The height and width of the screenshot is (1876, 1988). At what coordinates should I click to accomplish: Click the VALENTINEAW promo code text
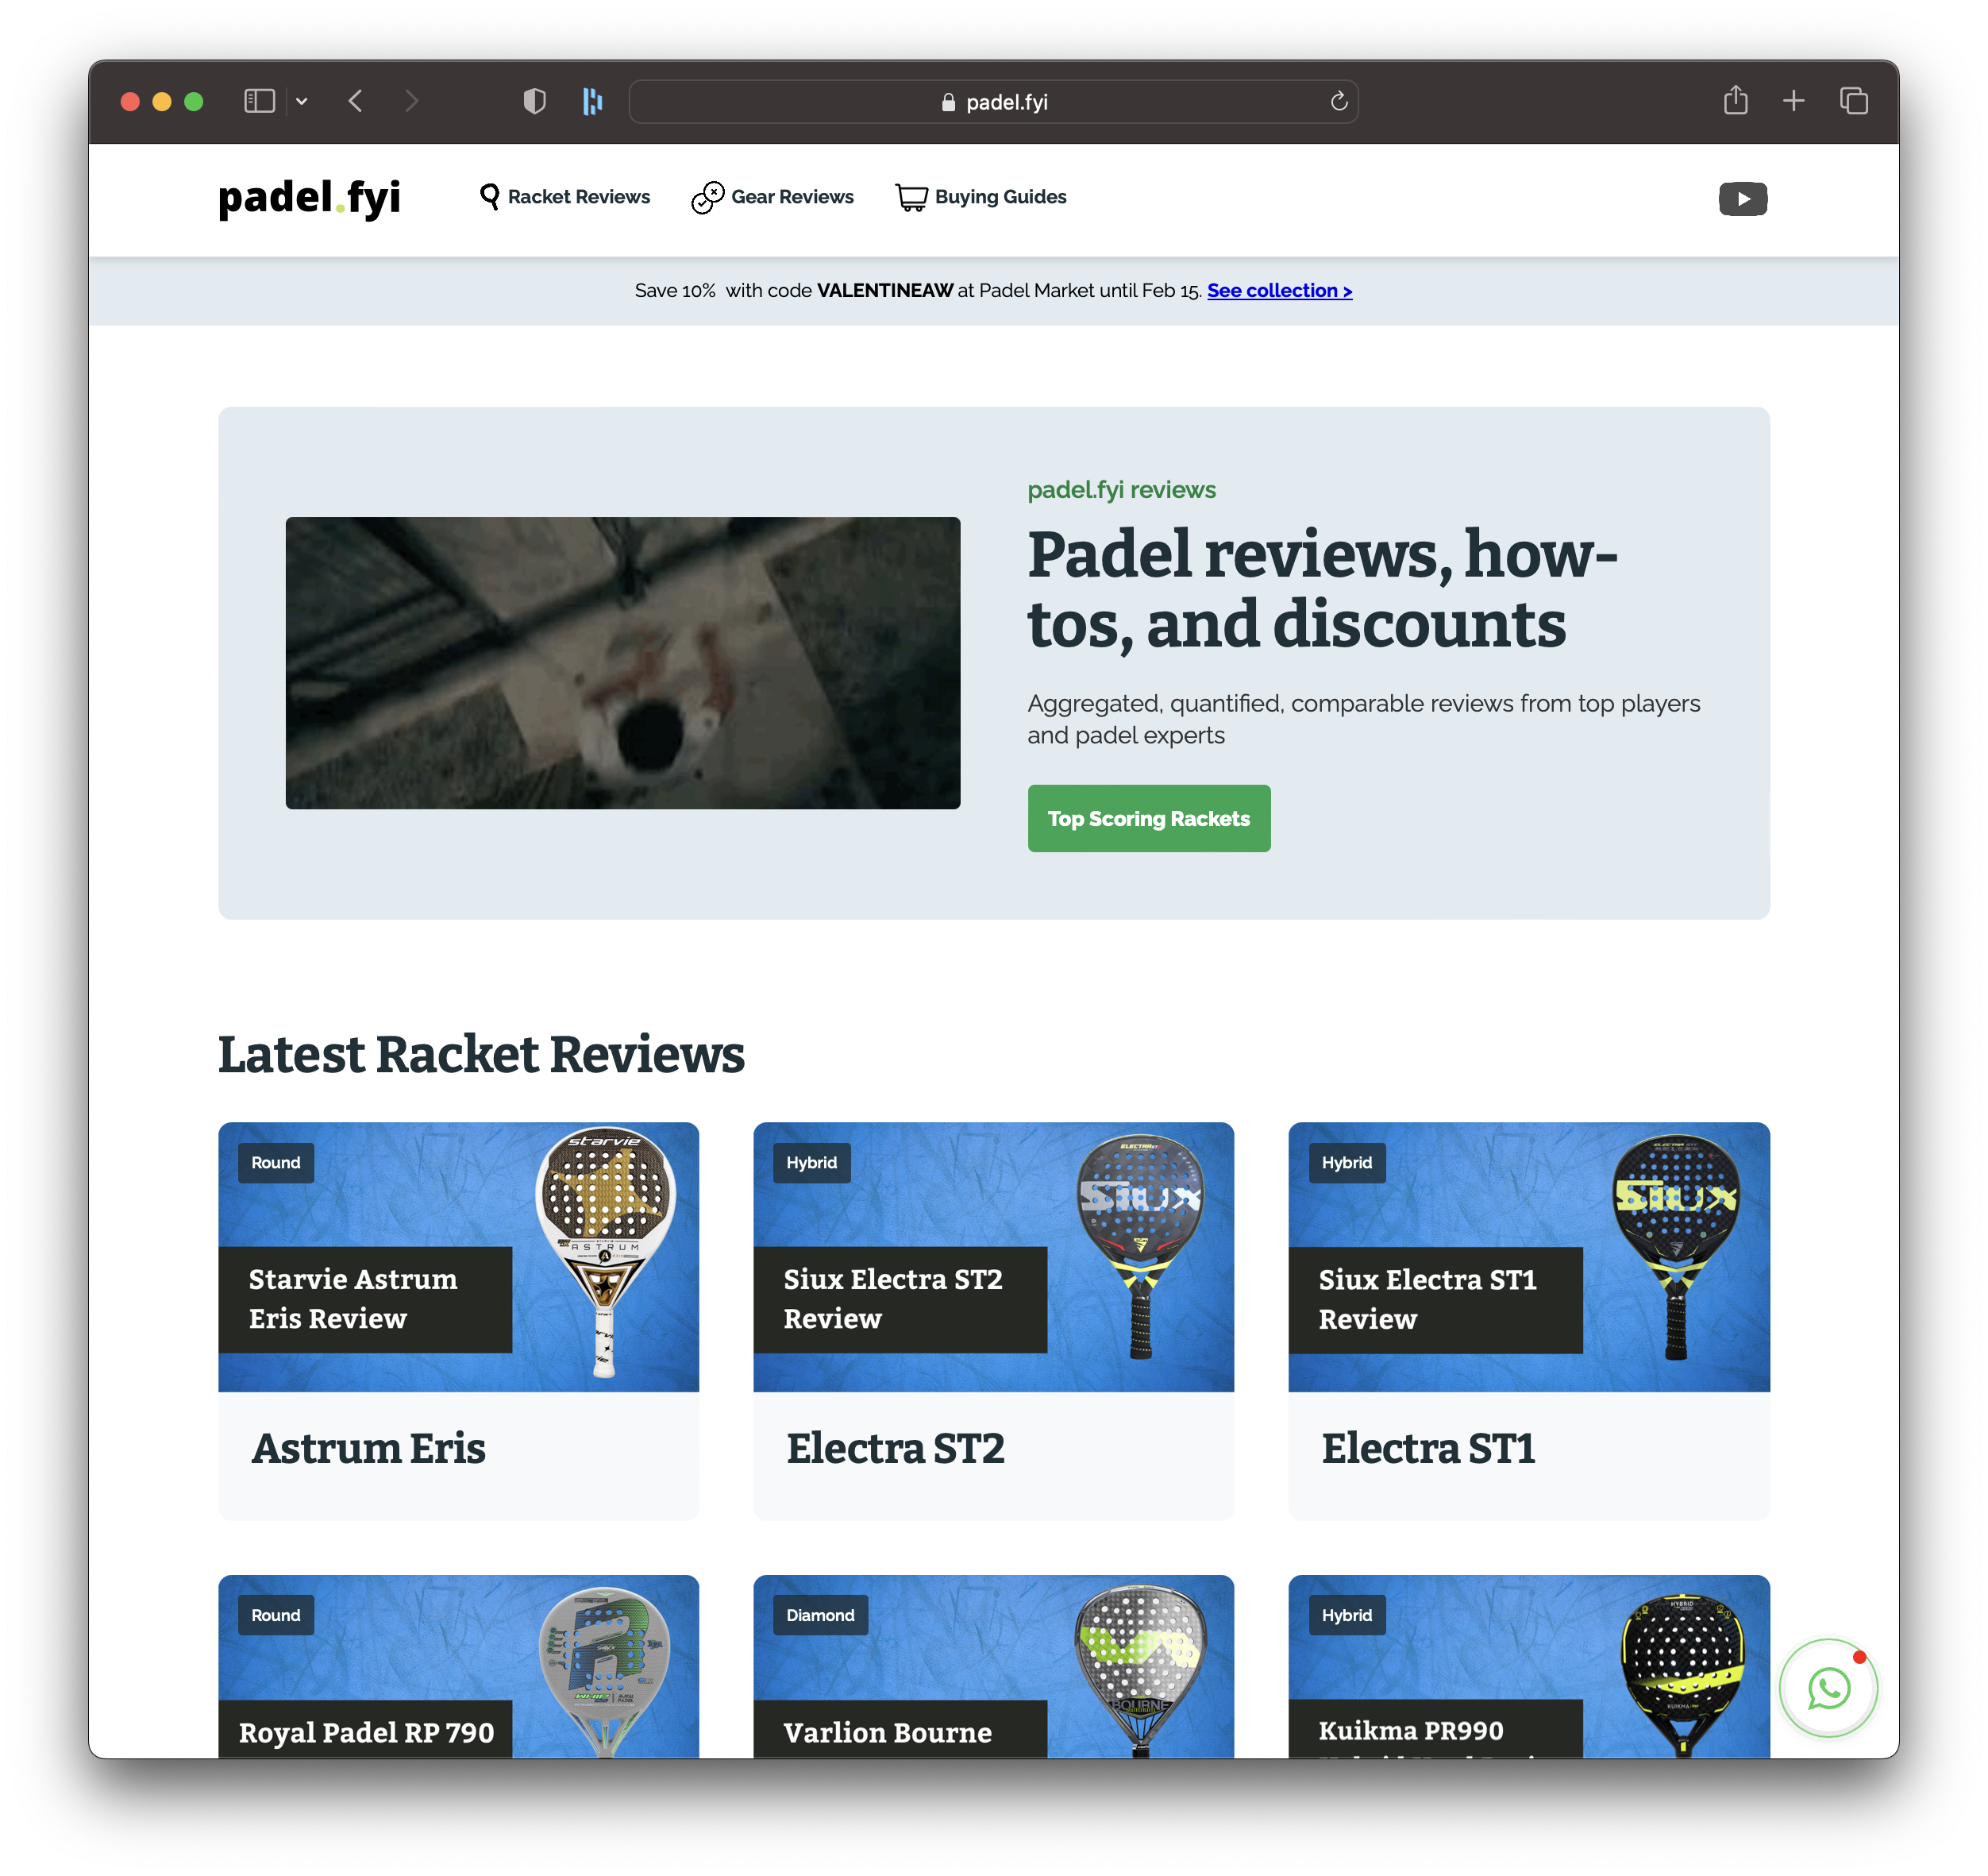pyautogui.click(x=885, y=291)
